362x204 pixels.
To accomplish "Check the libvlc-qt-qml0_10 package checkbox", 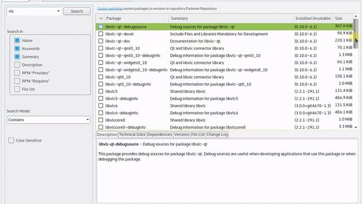I will tap(101, 48).
